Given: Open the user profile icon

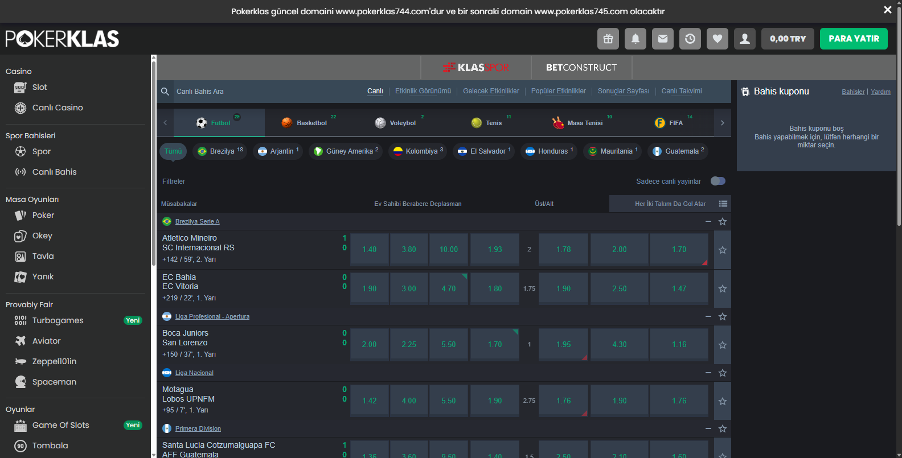Looking at the screenshot, I should [x=745, y=39].
